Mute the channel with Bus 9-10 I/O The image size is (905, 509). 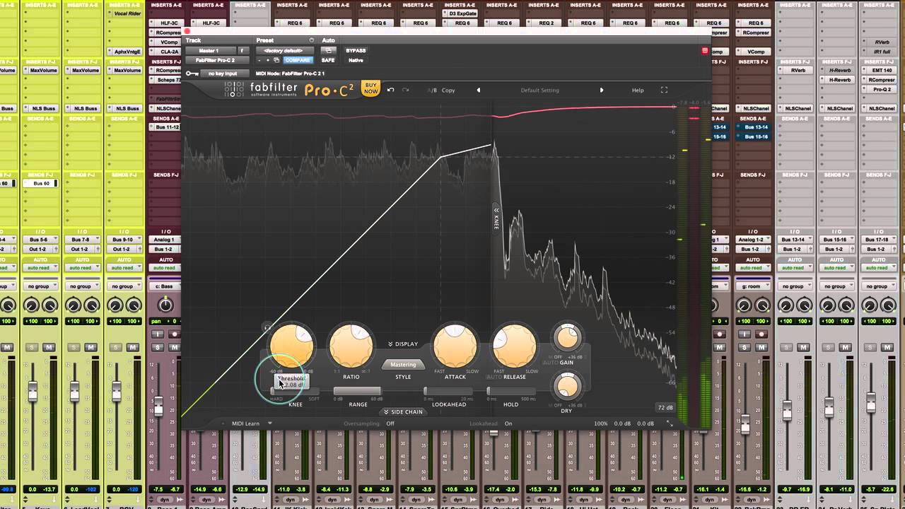click(132, 347)
